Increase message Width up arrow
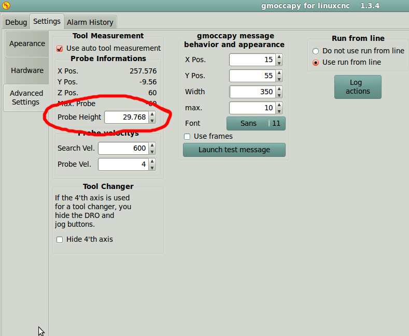The width and height of the screenshot is (409, 336). click(x=279, y=89)
